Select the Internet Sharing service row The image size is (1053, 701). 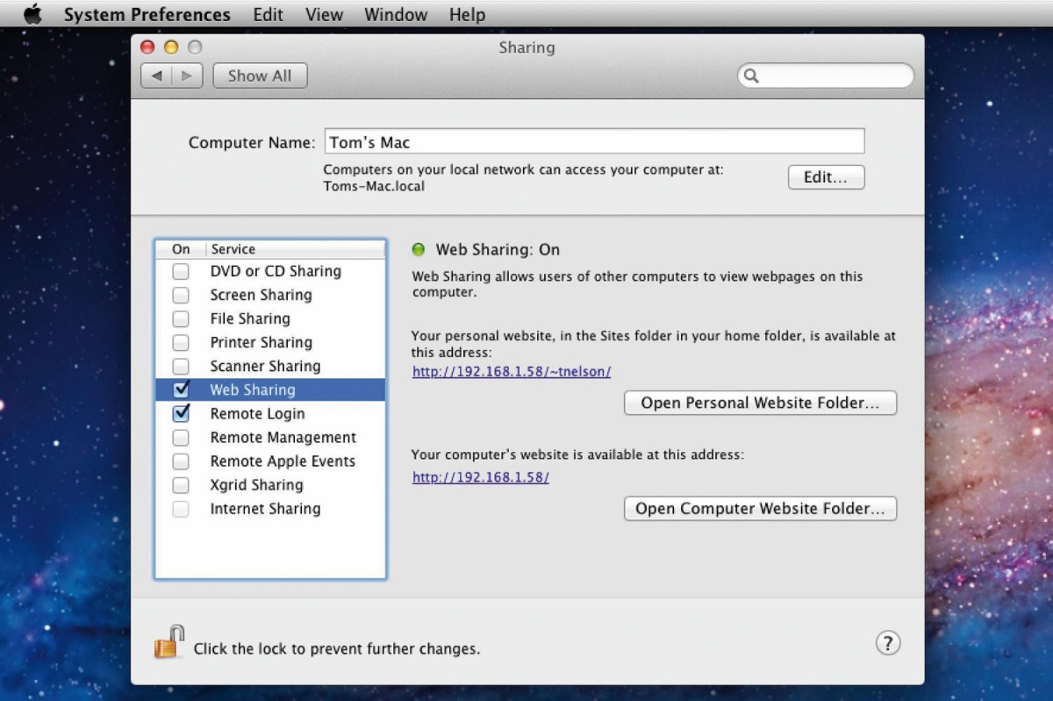270,509
